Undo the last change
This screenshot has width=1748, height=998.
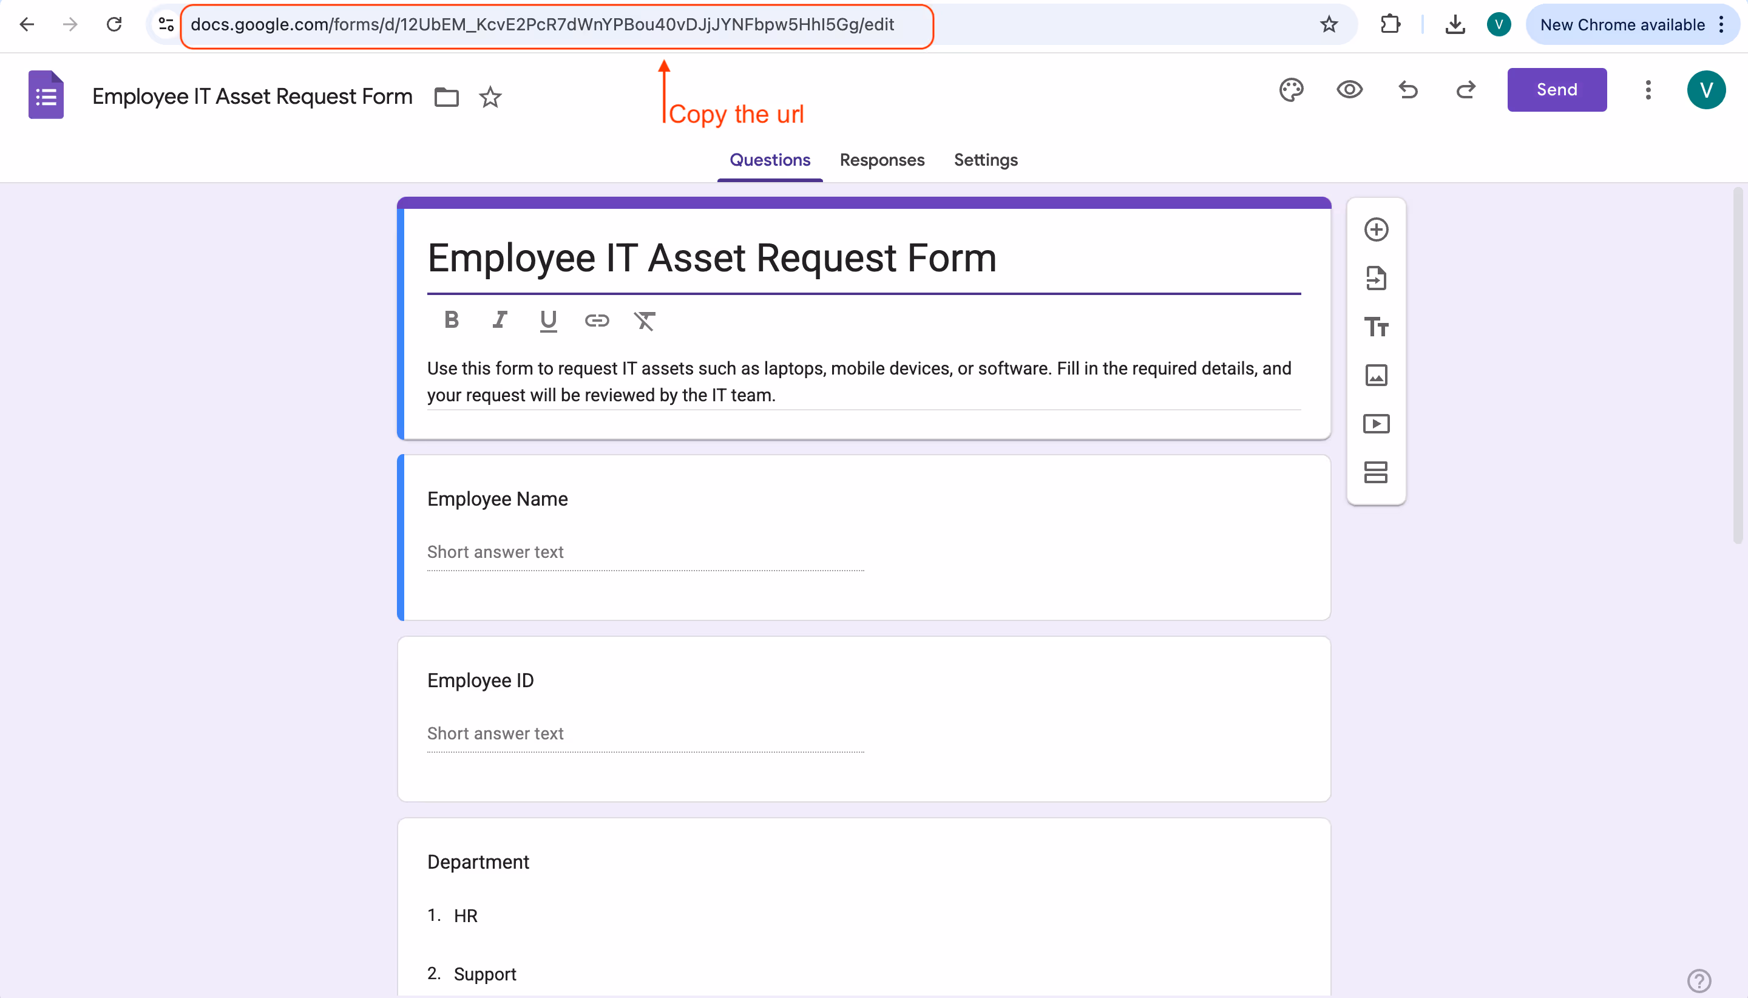[x=1408, y=90]
